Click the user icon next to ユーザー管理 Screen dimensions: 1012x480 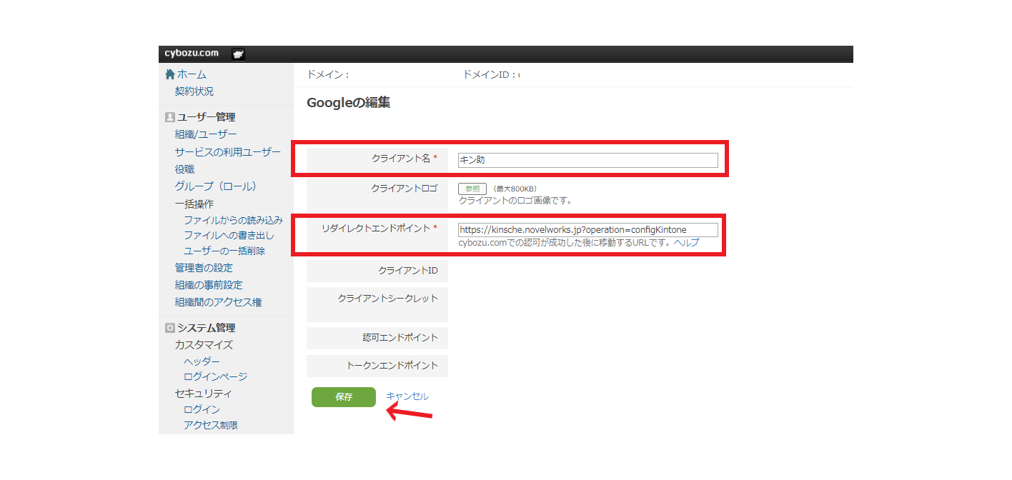170,117
